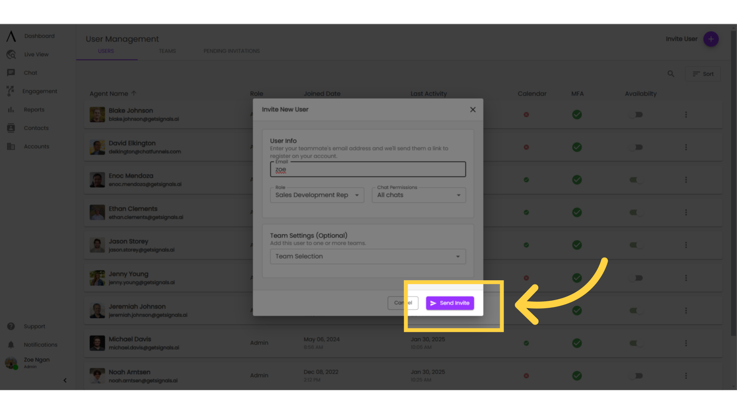This screenshot has width=737, height=414.
Task: Toggle availability for Enoc Mendoza
Action: 636,180
